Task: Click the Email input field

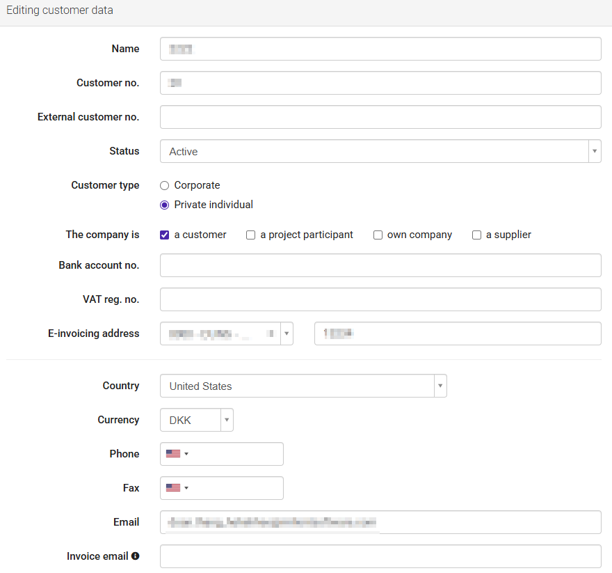Action: pos(380,522)
